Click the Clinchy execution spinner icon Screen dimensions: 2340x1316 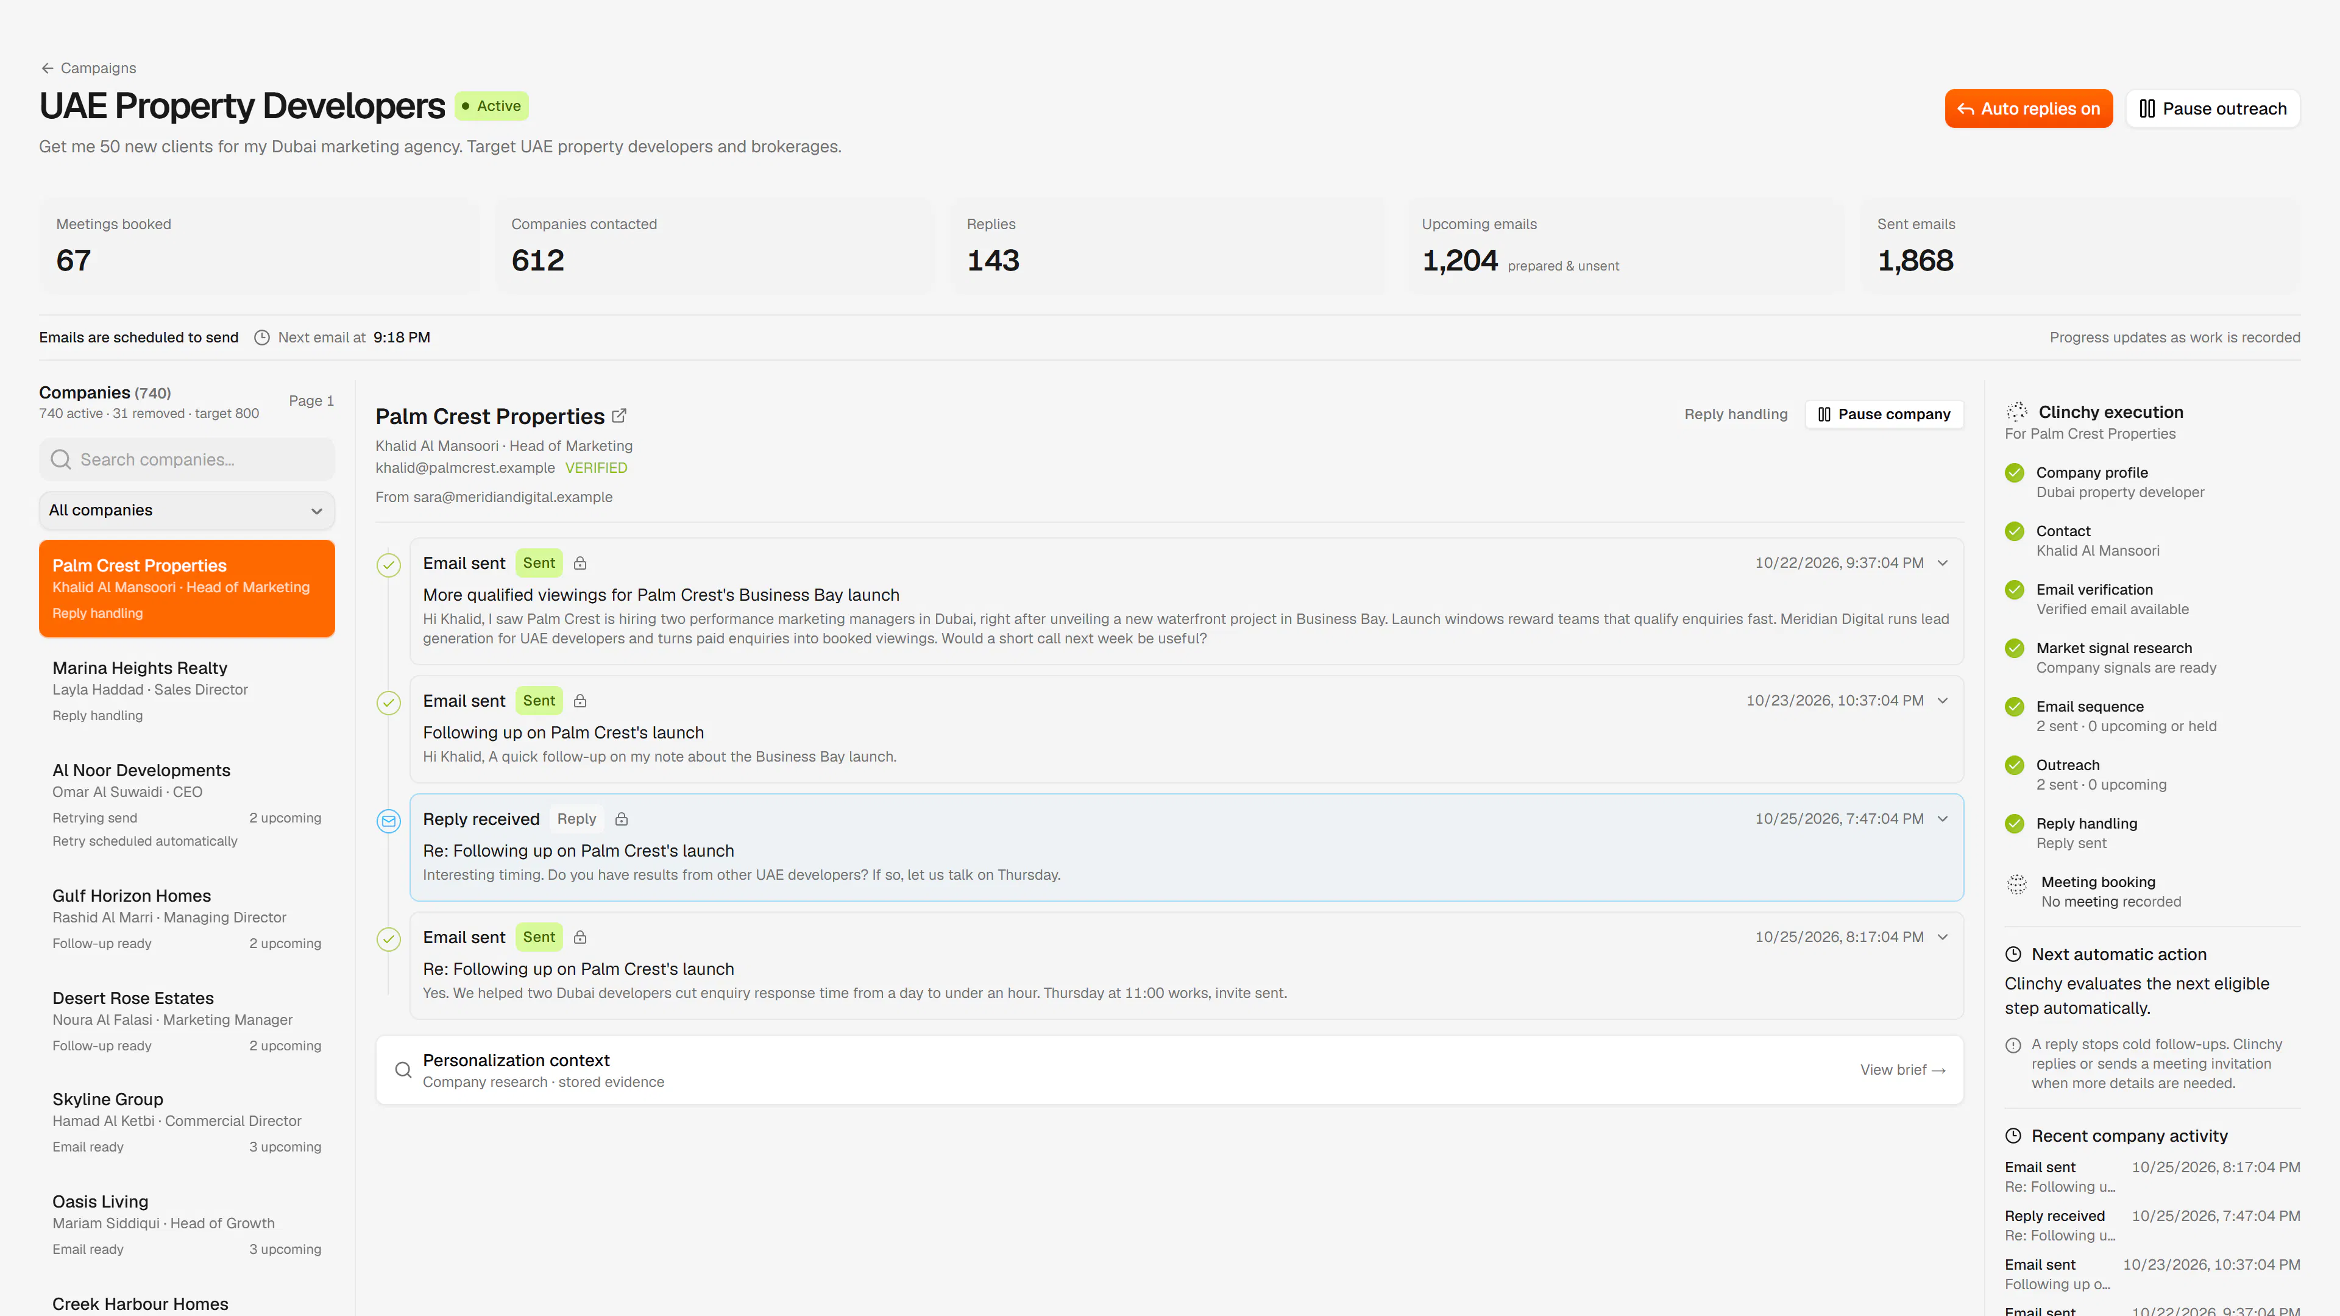click(2016, 412)
